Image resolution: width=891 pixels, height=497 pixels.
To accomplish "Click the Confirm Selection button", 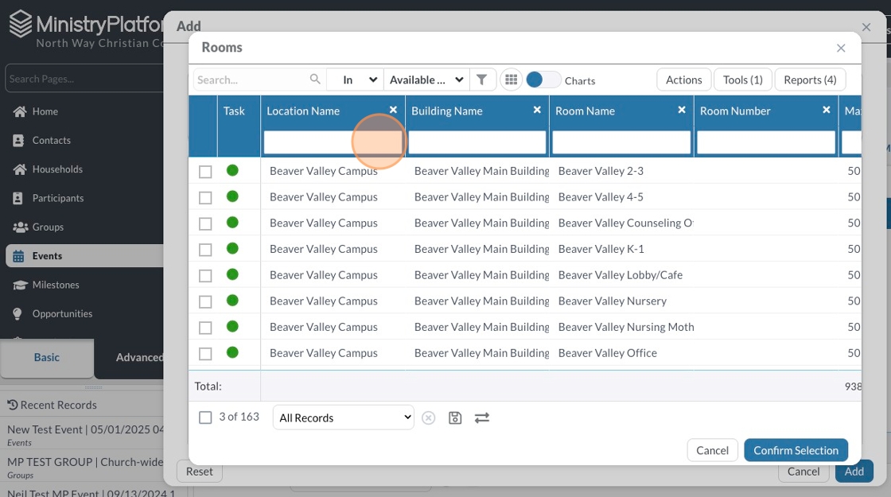I will (x=796, y=450).
